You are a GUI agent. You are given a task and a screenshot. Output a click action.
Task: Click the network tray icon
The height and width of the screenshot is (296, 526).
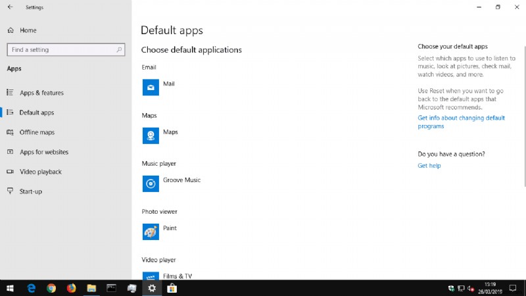click(x=461, y=288)
